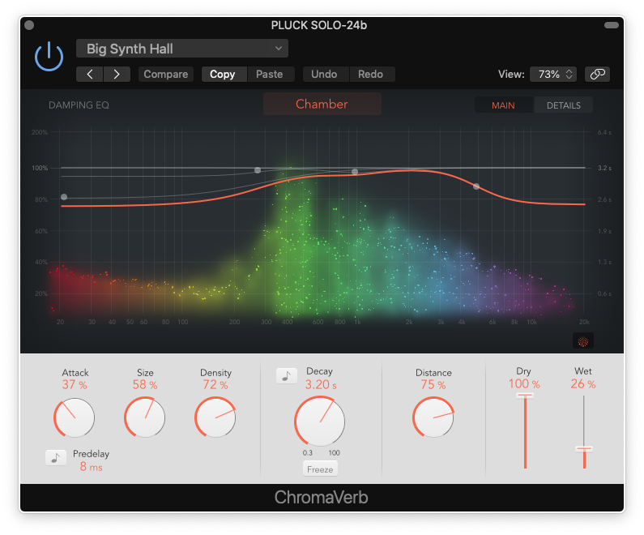Close the plugin window with the gray dot
The height and width of the screenshot is (535, 644).
29,25
